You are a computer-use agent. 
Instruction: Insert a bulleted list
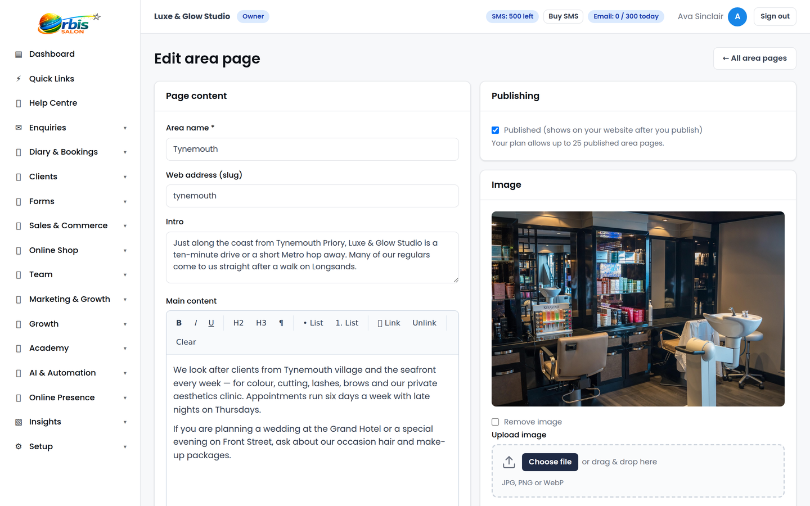point(313,323)
